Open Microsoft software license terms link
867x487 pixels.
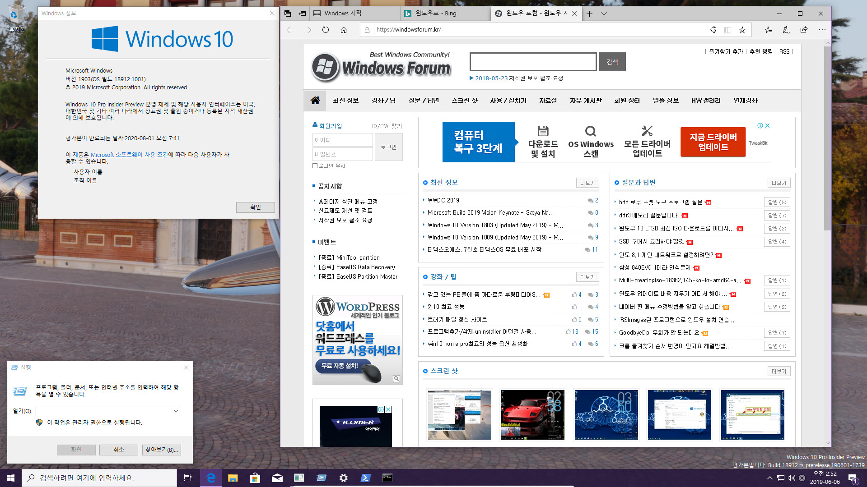[129, 155]
